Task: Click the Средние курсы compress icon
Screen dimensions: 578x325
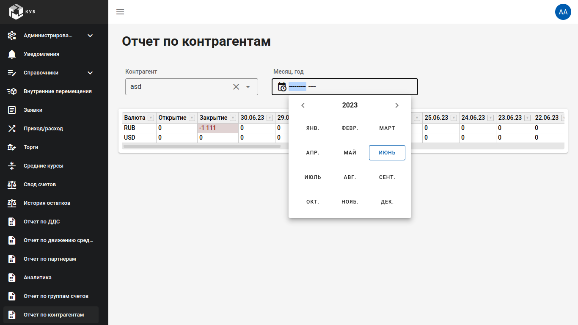Action: coord(12,166)
